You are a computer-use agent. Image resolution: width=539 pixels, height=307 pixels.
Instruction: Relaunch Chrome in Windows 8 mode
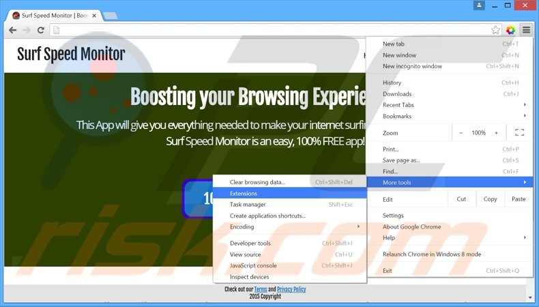pos(450,254)
